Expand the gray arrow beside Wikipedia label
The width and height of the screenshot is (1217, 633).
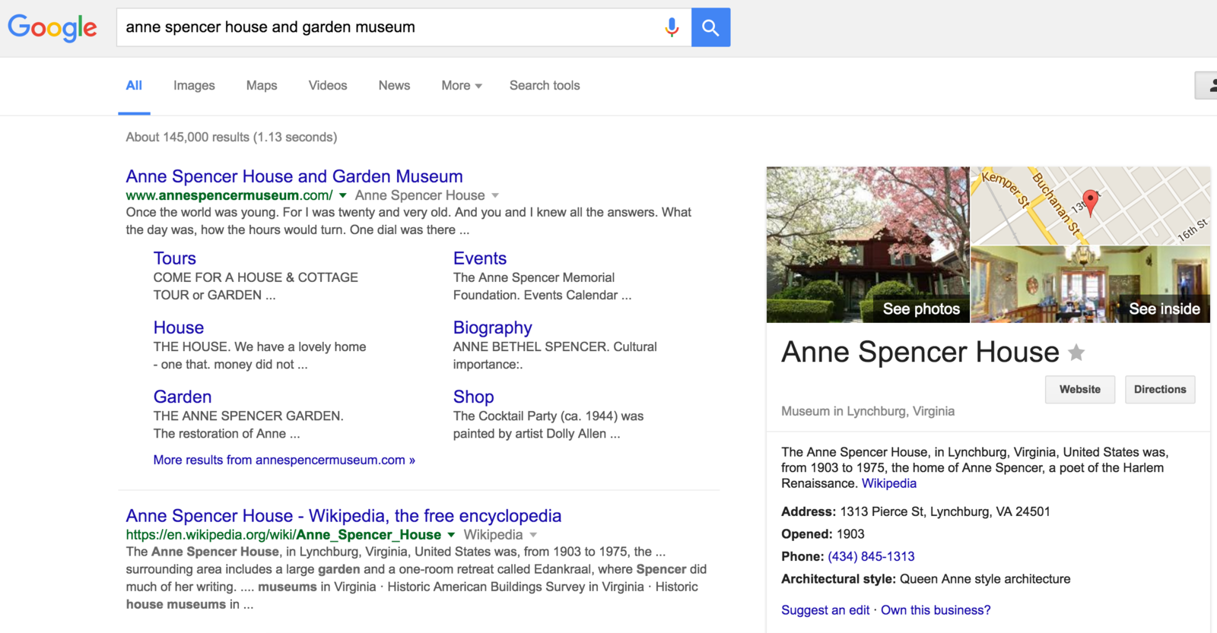pyautogui.click(x=533, y=536)
